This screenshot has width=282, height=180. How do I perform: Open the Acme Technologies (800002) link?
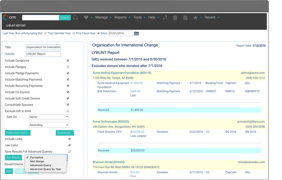(111, 122)
